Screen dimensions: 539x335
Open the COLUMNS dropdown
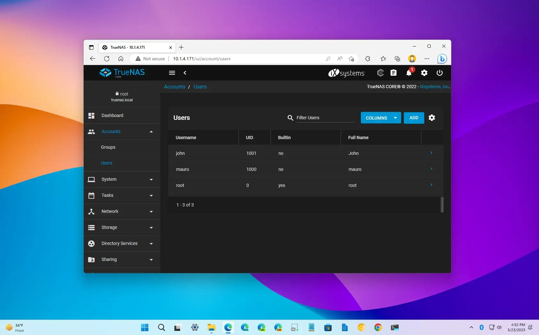[381, 118]
